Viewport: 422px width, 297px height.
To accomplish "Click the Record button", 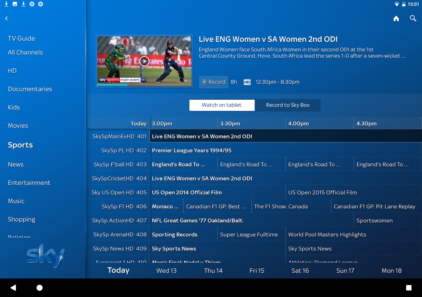I will click(214, 82).
